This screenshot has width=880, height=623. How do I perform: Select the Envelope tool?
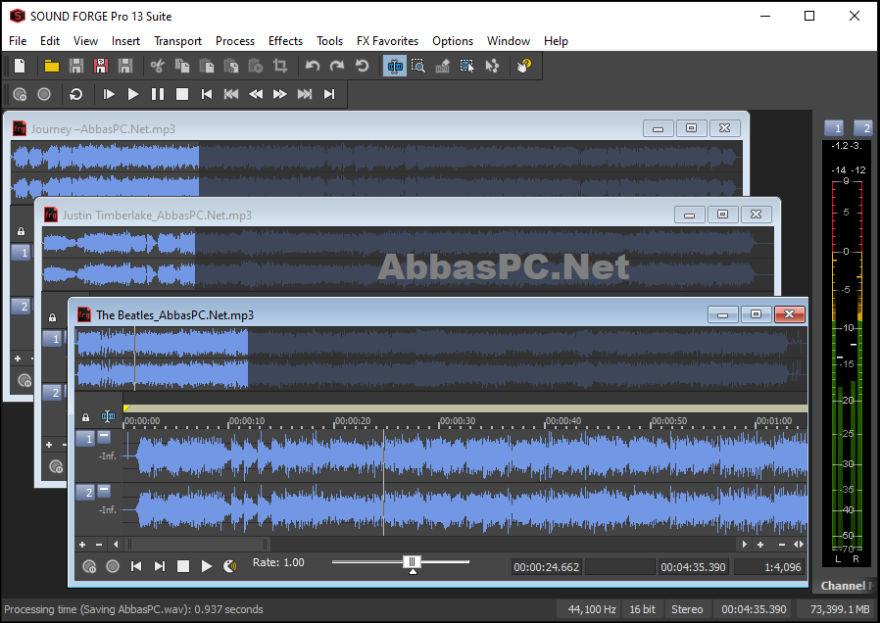(492, 67)
